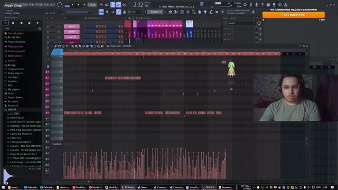
Task: Click the microphone icon in top toolbar
Action: [x=257, y=5]
